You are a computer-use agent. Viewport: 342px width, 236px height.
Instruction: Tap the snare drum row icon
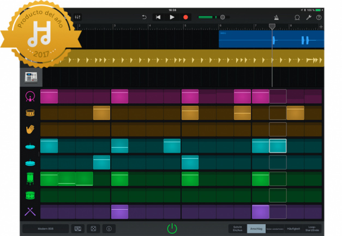(x=30, y=113)
